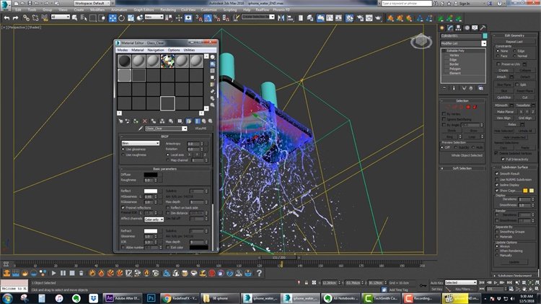Click the Make Planar button
The height and width of the screenshot is (304, 541).
pyautogui.click(x=505, y=112)
